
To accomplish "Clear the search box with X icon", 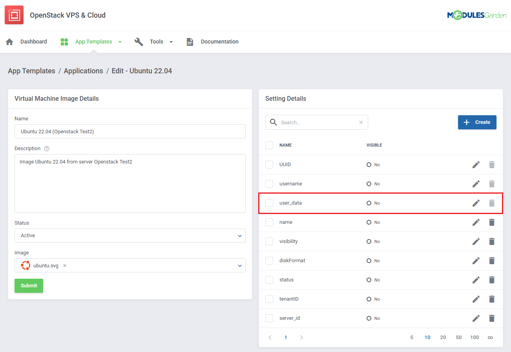I will pos(361,122).
